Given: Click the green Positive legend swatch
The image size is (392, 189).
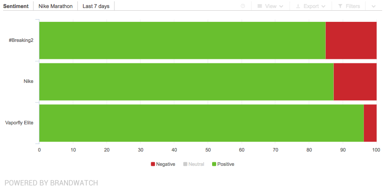Looking at the screenshot, I should (x=214, y=164).
